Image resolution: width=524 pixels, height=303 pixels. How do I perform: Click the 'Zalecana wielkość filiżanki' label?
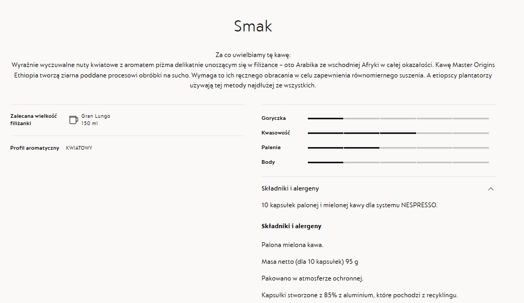pyautogui.click(x=34, y=119)
